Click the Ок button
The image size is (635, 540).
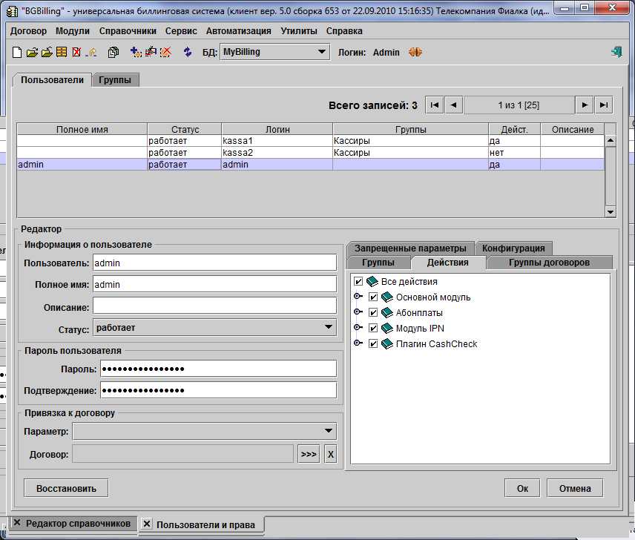522,488
